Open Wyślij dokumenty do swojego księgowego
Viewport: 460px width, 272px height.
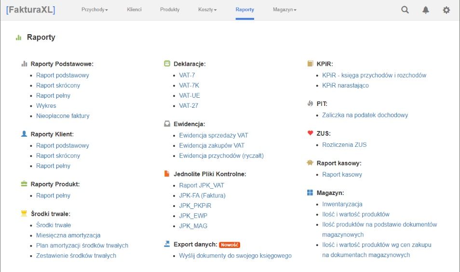click(x=235, y=256)
